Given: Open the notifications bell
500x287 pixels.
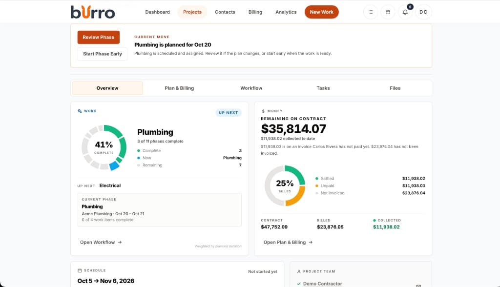Looking at the screenshot, I should [405, 12].
